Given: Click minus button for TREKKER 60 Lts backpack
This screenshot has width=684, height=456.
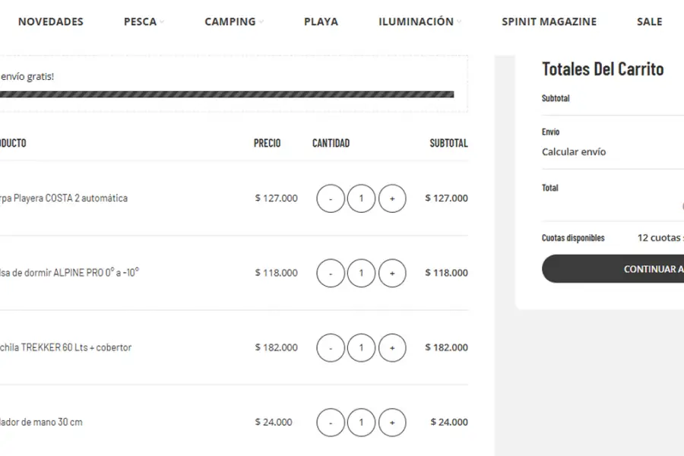Looking at the screenshot, I should tap(331, 347).
